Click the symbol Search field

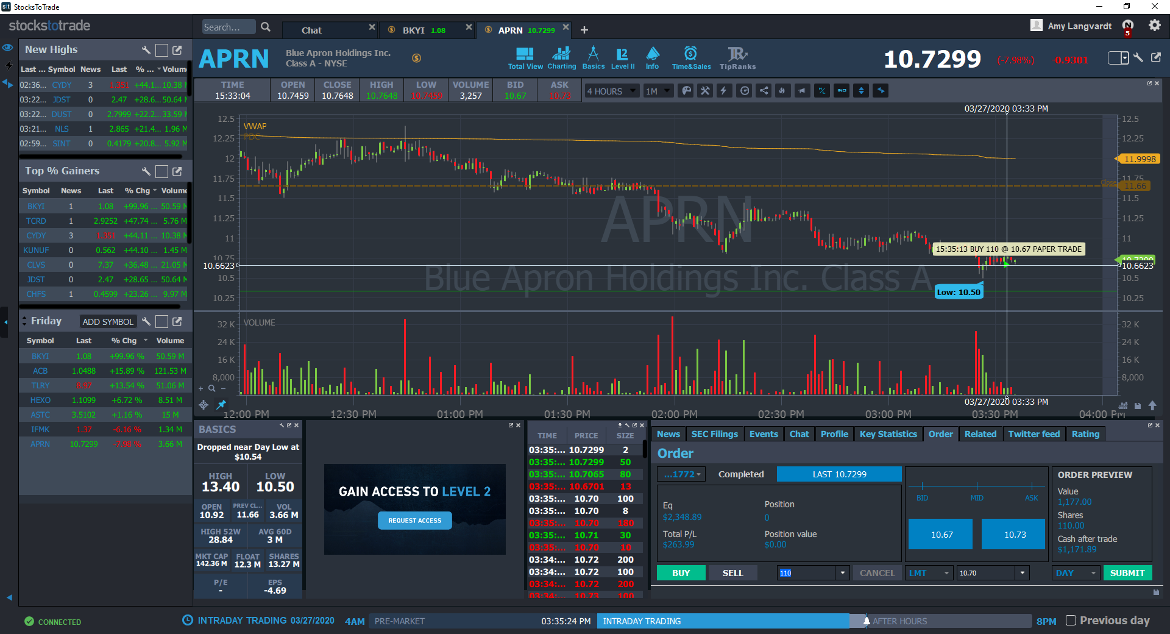pyautogui.click(x=229, y=27)
